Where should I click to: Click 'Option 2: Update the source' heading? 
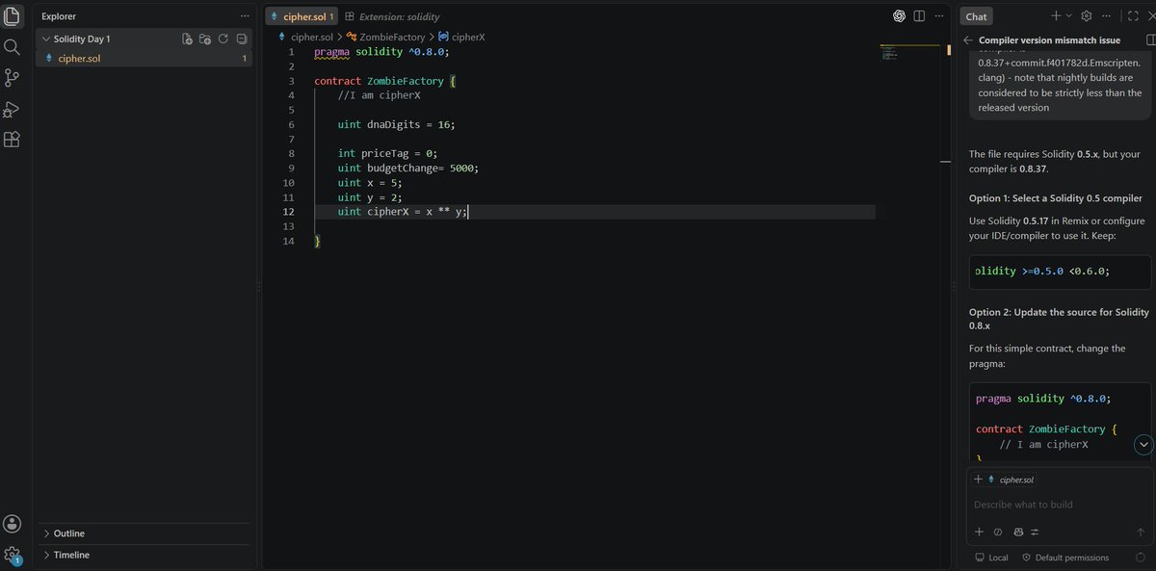point(1059,319)
